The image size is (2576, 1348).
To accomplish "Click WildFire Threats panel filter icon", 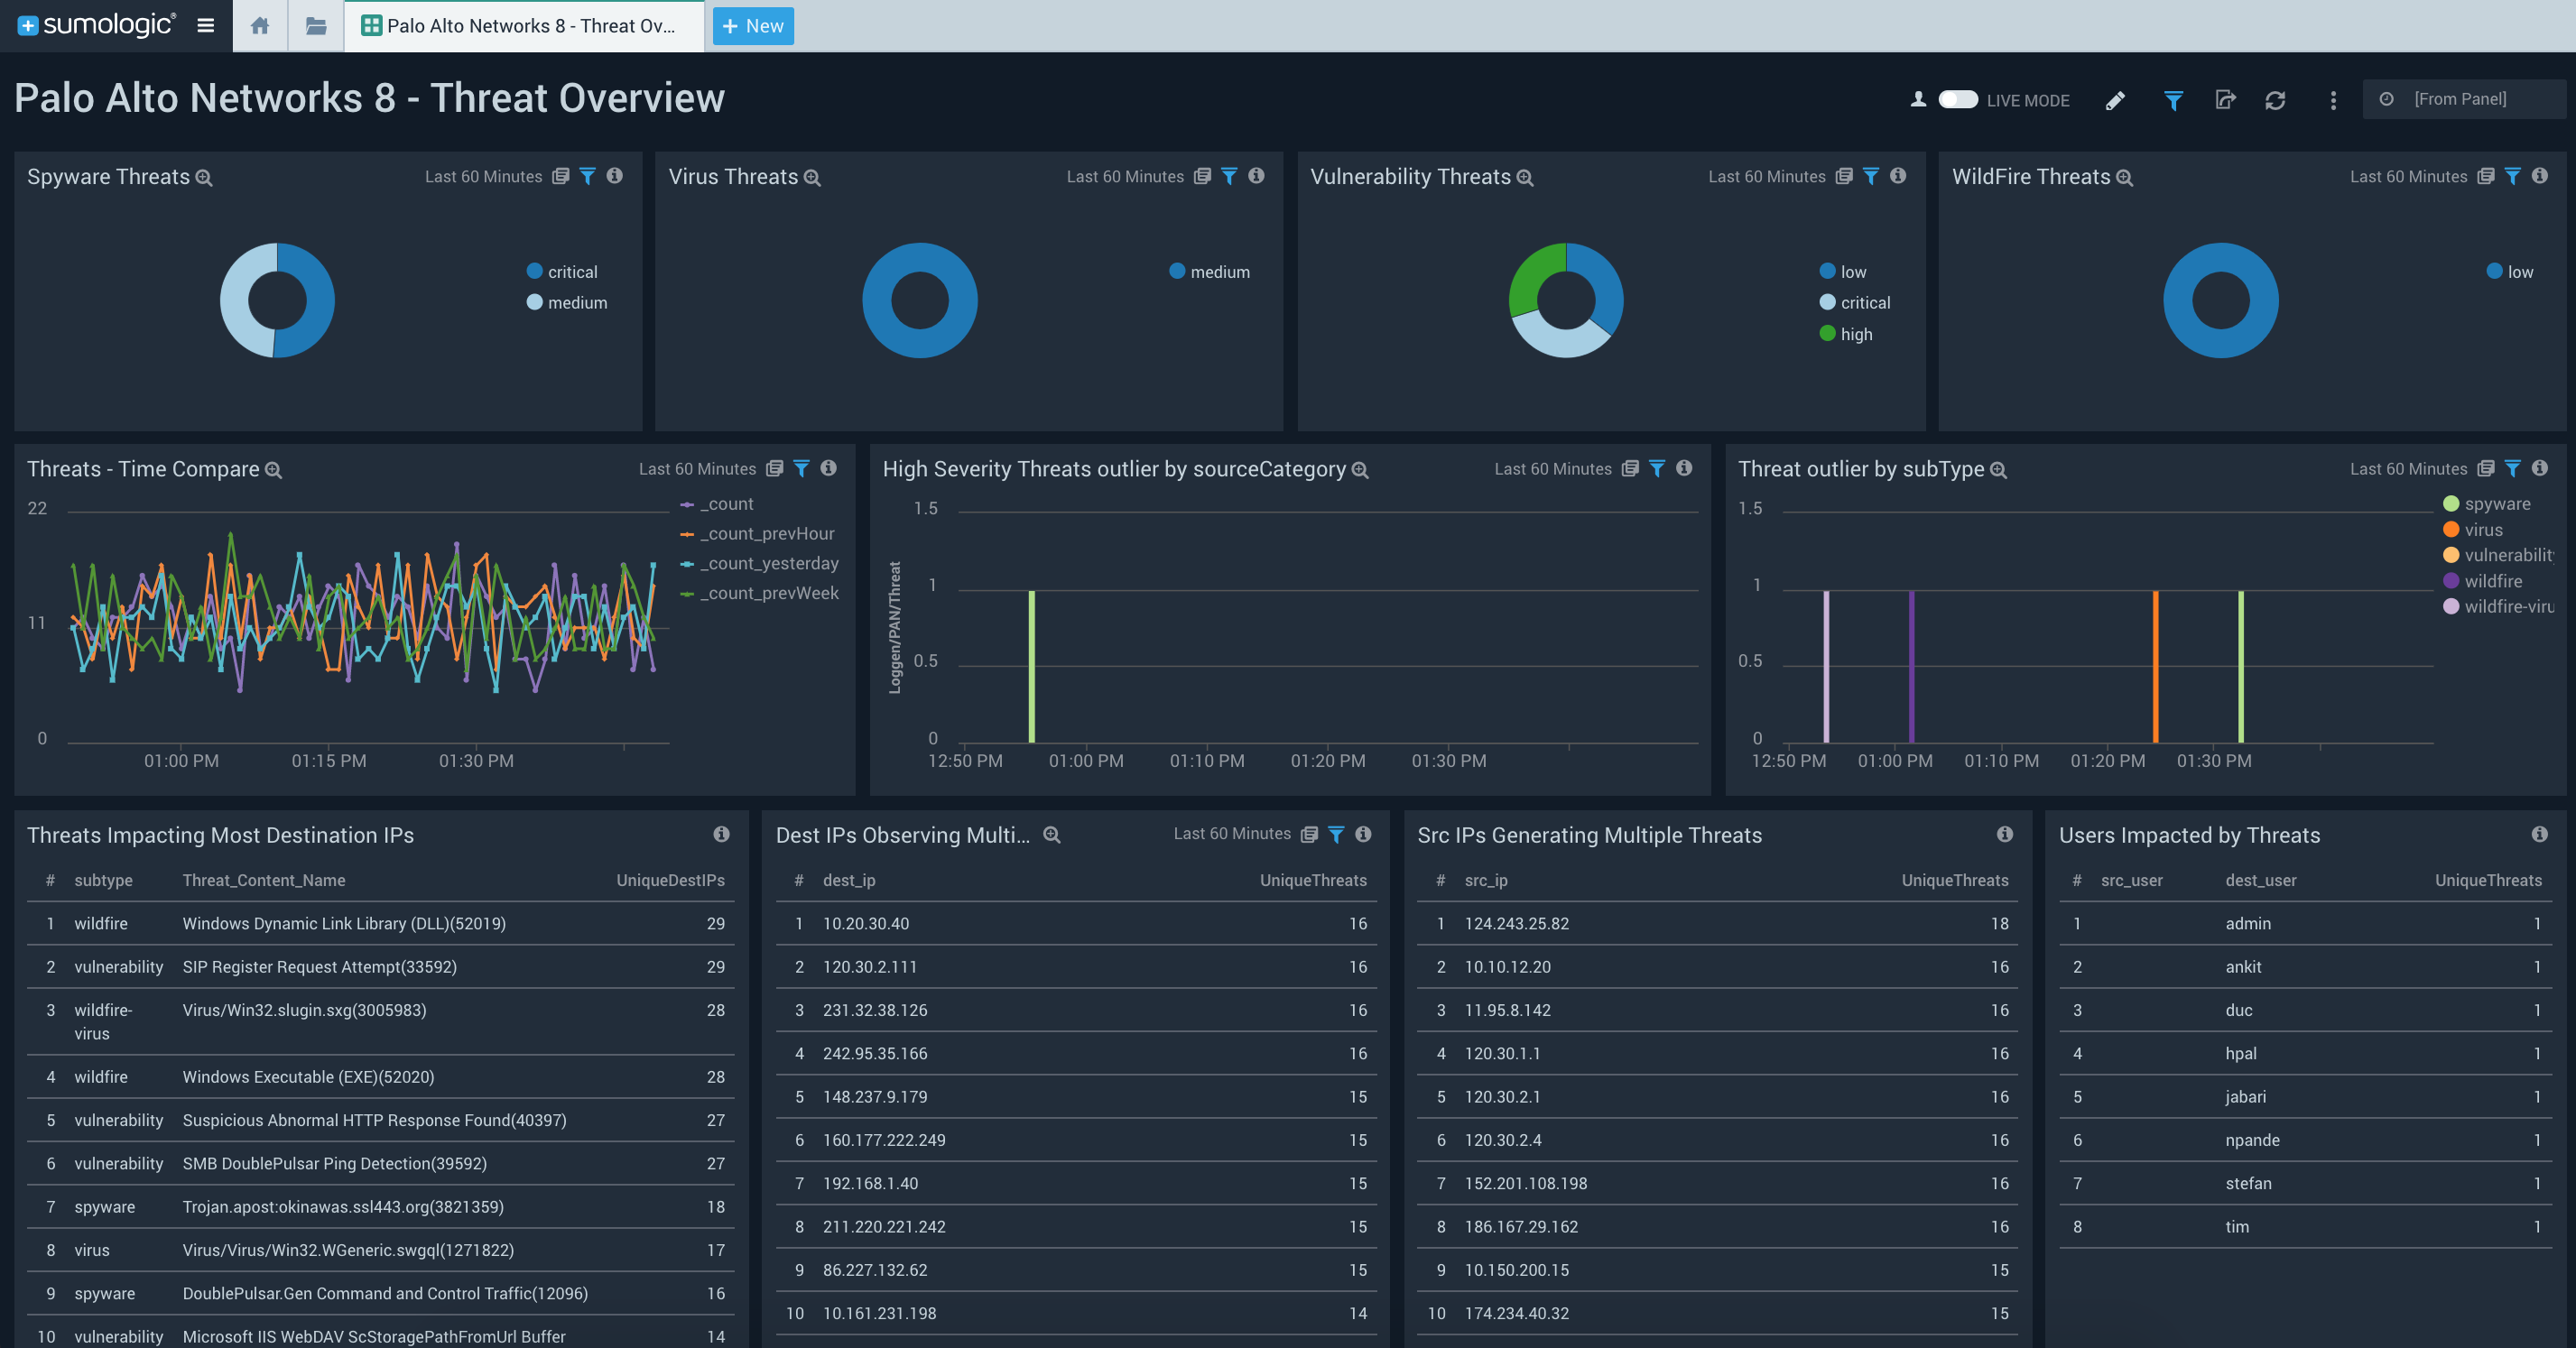I will click(2512, 176).
